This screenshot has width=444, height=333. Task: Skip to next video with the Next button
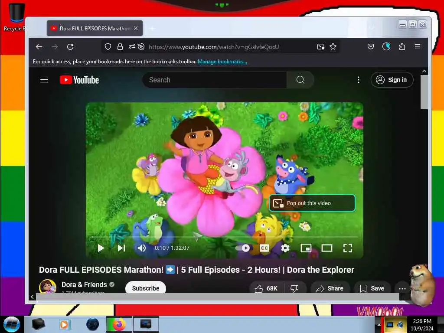121,248
